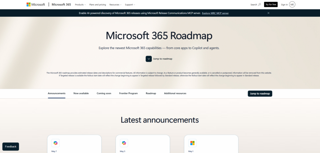Click the Latest announcements heading
Viewport: 320px width, 153px height.
pyautogui.click(x=160, y=120)
